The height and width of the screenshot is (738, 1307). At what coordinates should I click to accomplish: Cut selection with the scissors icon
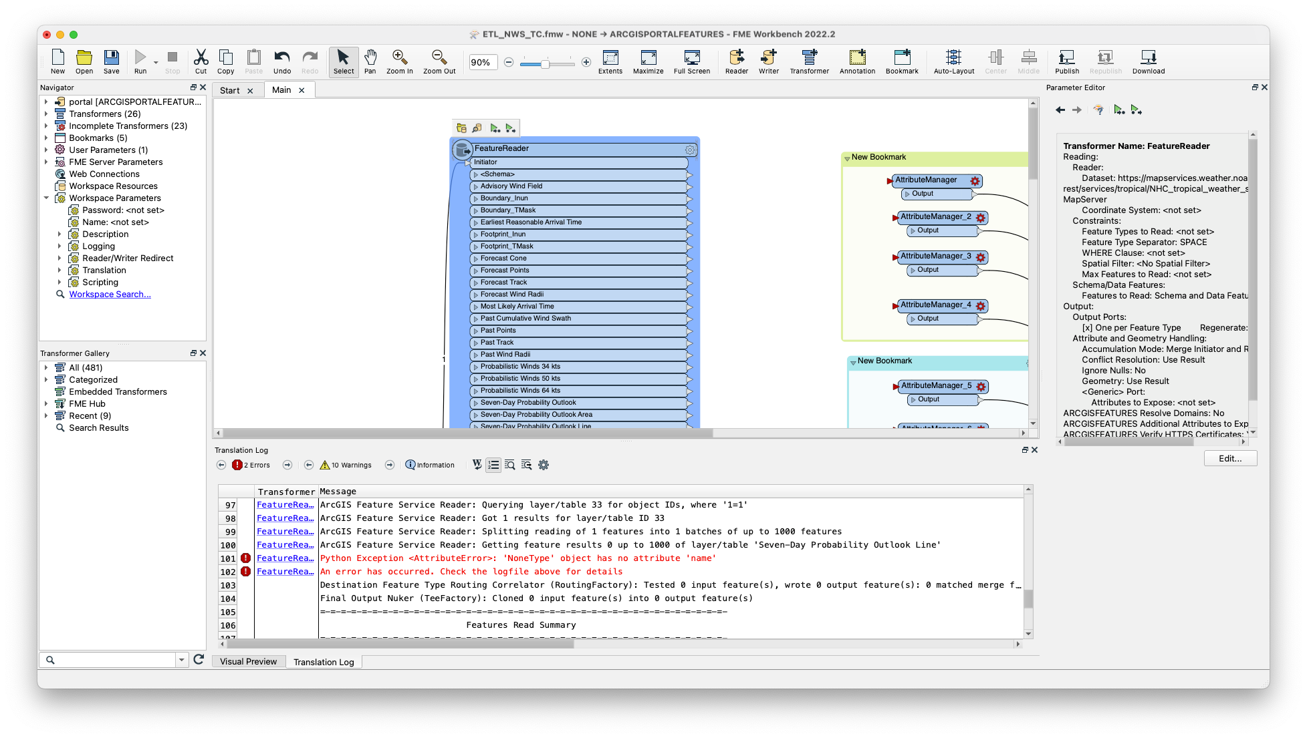[x=201, y=61]
